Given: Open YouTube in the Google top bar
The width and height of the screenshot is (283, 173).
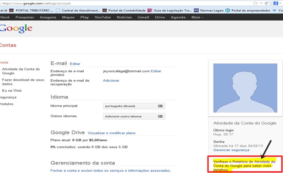Looking at the screenshot, I should pyautogui.click(x=103, y=17).
